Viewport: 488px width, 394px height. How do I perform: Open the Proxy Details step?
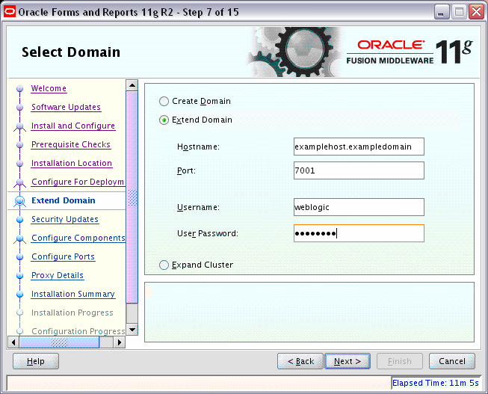click(x=58, y=275)
